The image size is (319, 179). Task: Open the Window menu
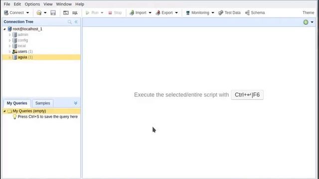64,4
